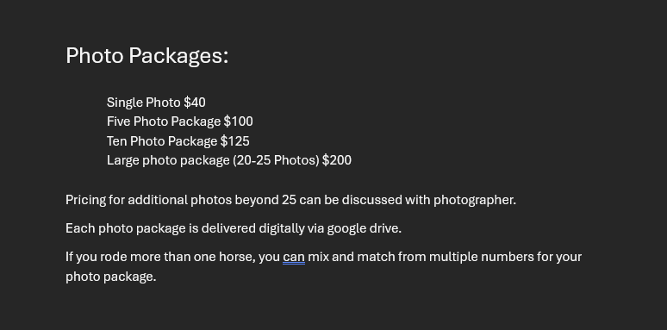Click the '$200' price text
The width and height of the screenshot is (667, 330).
pos(337,160)
